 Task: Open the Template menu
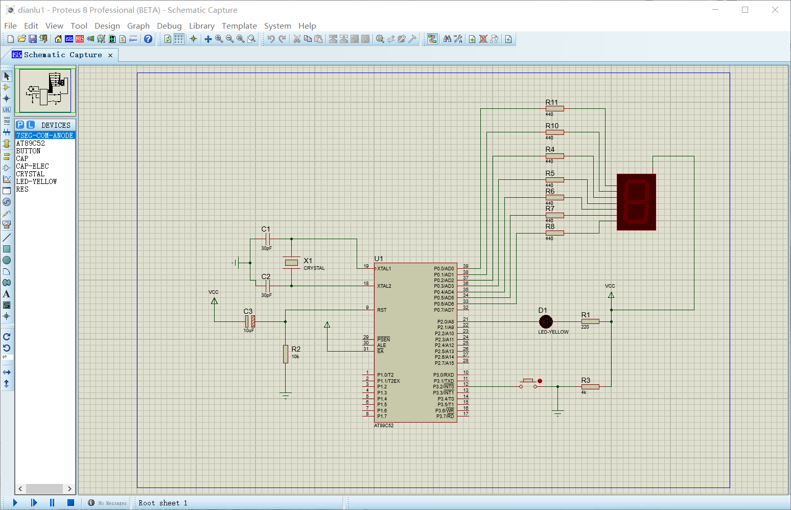[x=239, y=26]
